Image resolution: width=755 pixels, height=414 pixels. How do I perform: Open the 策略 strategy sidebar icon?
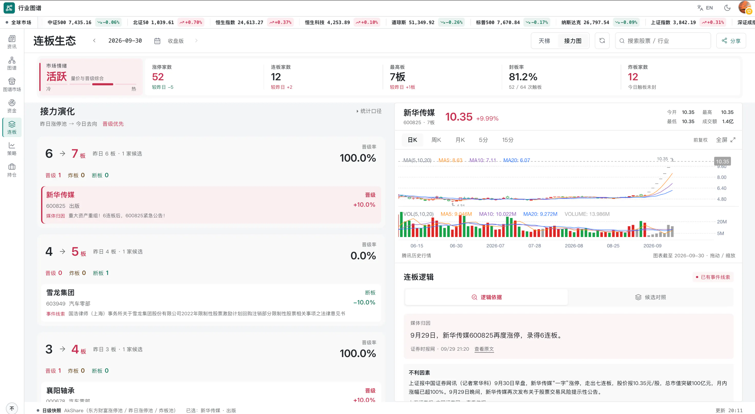click(12, 149)
